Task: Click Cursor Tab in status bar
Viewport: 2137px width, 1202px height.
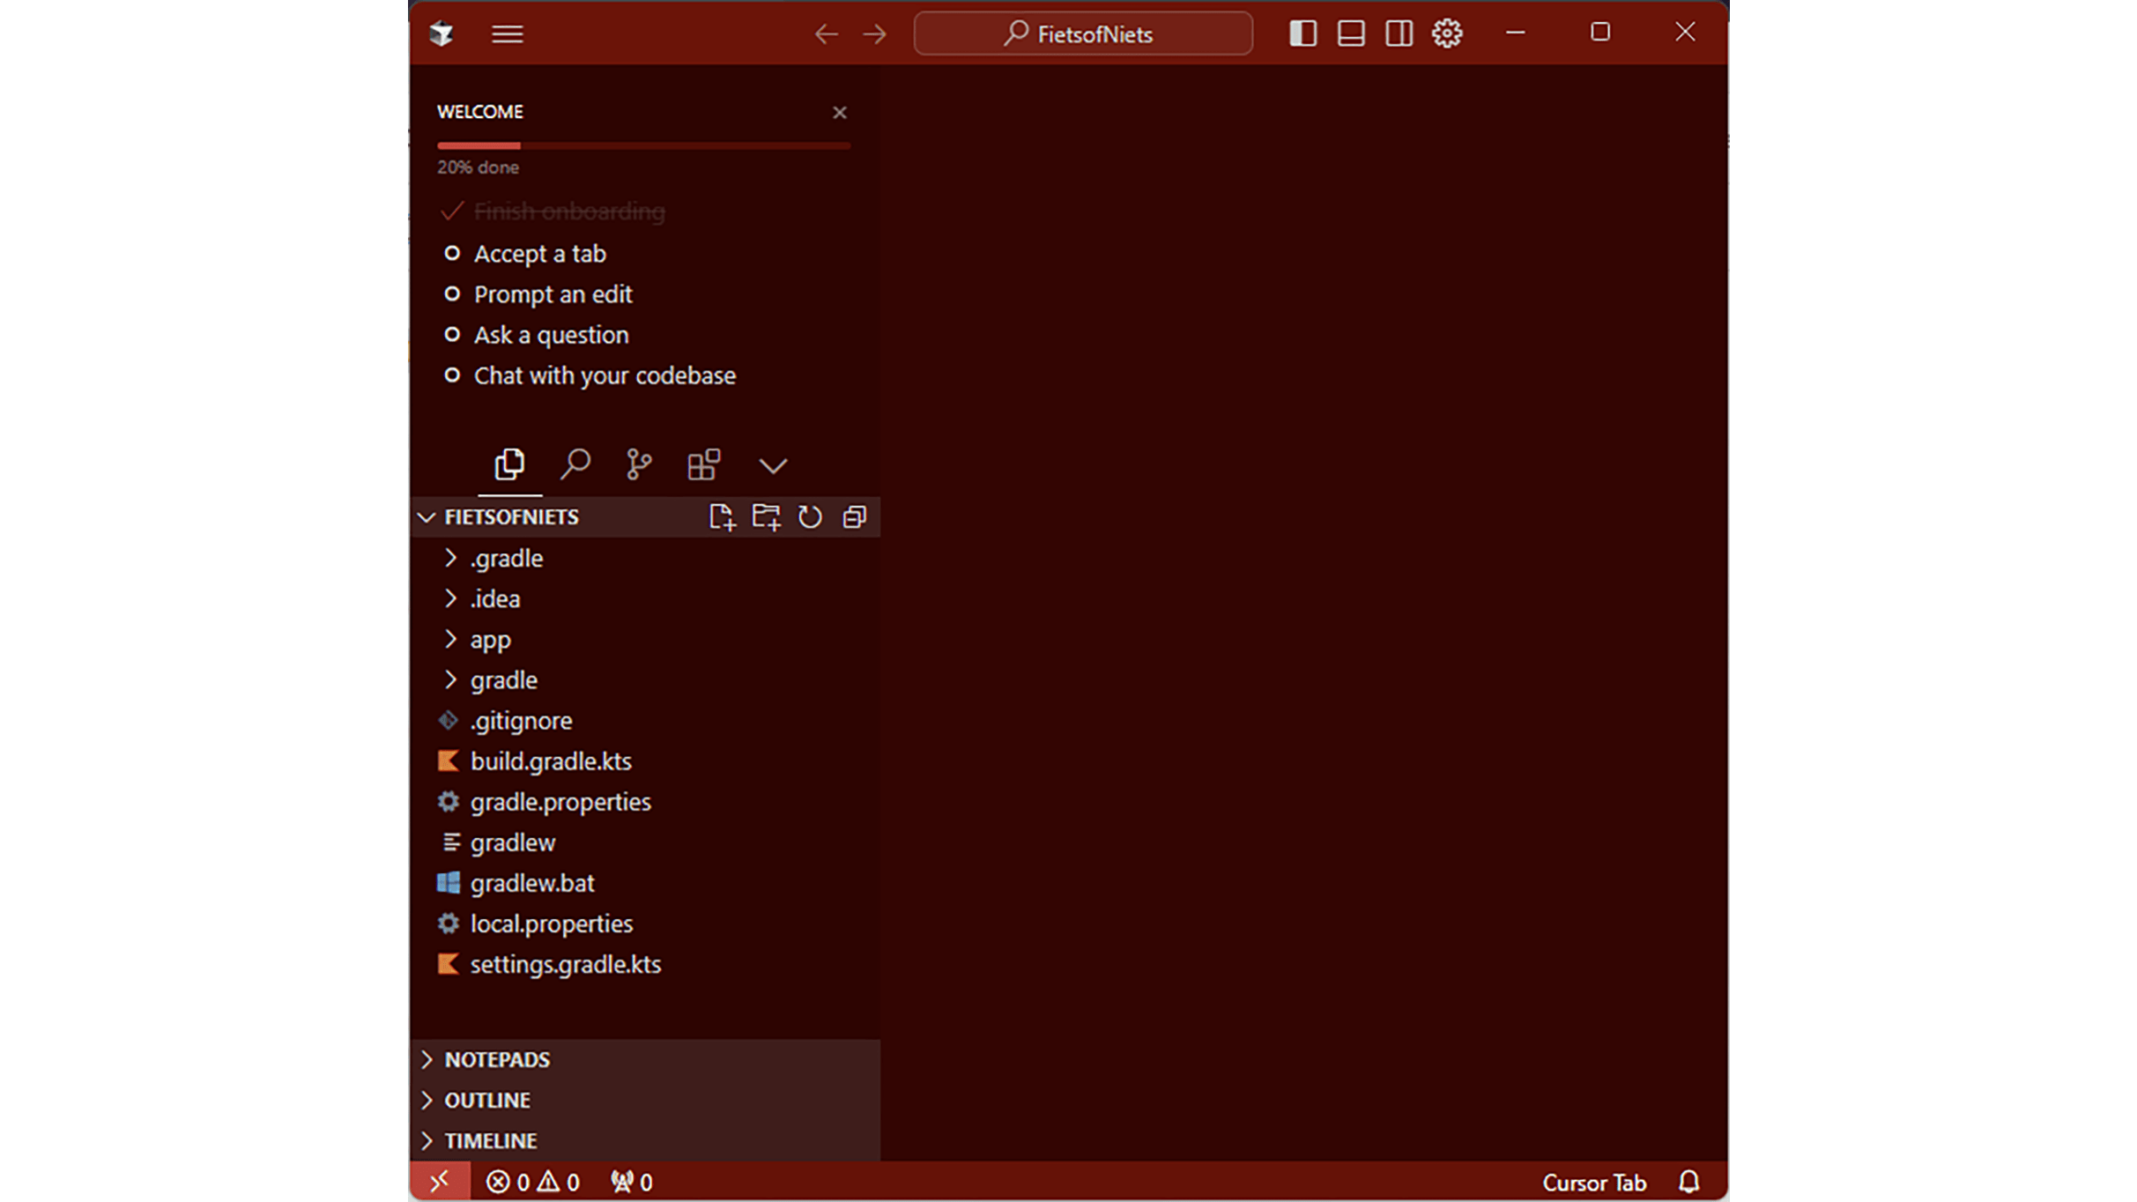Action: pyautogui.click(x=1593, y=1182)
